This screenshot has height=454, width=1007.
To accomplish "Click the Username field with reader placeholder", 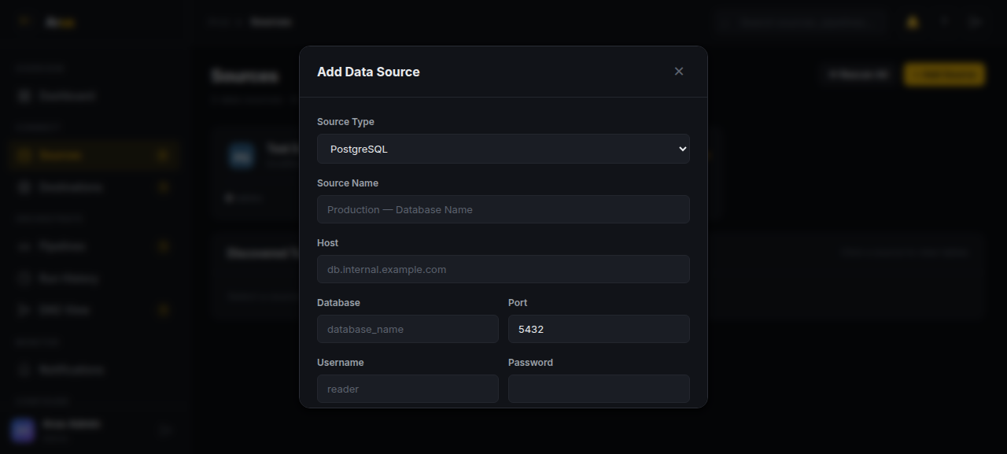I will coord(408,389).
